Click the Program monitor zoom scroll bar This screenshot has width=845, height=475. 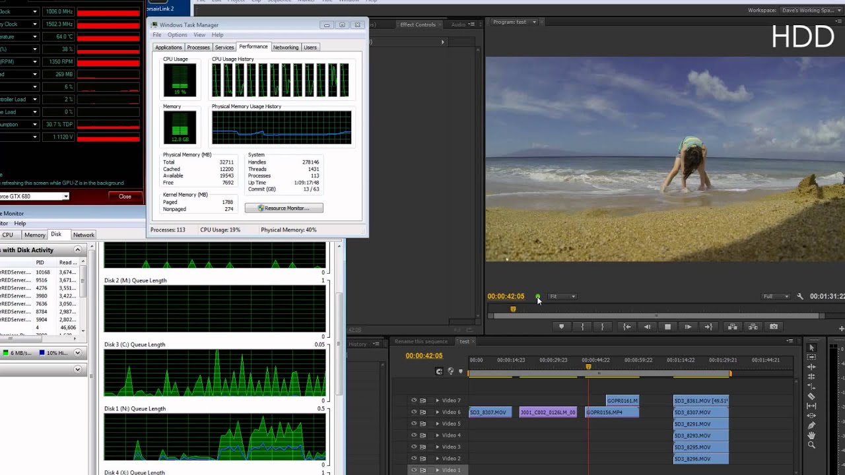657,316
